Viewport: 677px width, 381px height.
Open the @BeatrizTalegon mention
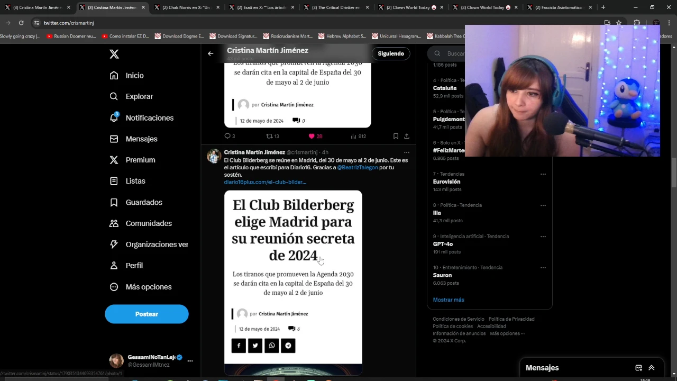358,167
